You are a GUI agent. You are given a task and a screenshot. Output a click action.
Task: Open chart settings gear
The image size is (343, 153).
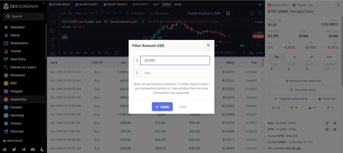point(252,13)
